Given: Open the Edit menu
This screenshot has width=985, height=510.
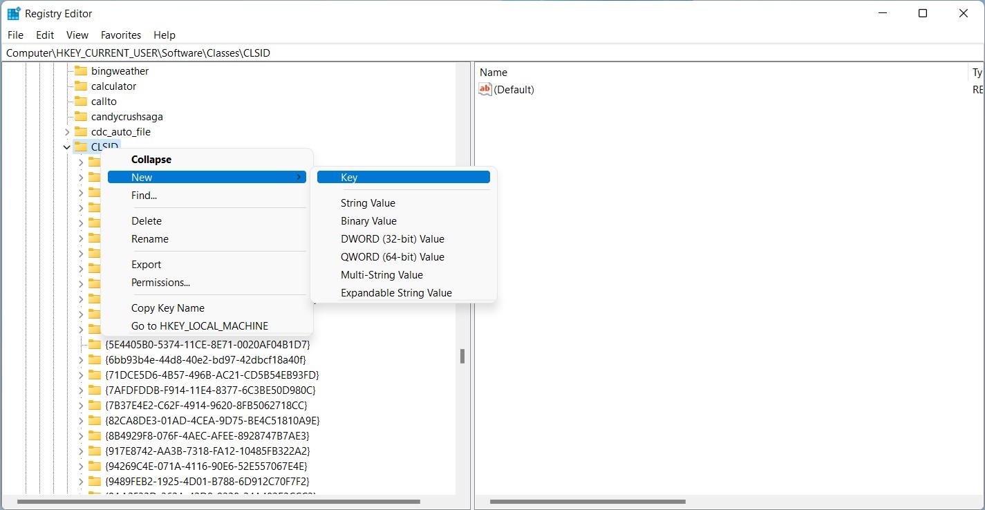Looking at the screenshot, I should [45, 35].
